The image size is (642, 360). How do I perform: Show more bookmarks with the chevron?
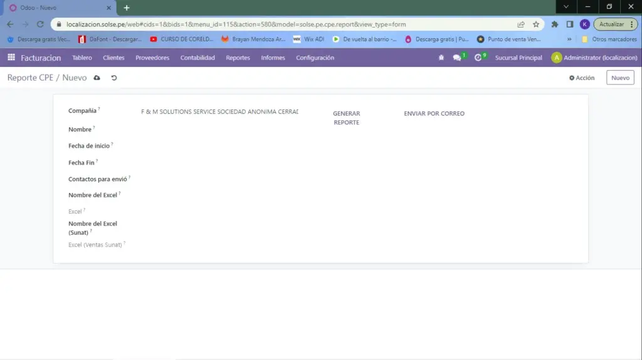569,39
